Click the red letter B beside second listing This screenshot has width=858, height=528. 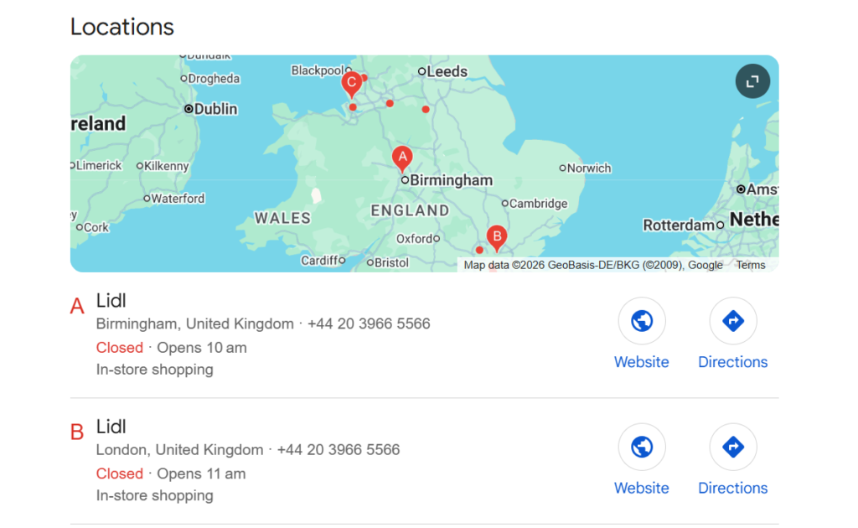[x=77, y=432]
